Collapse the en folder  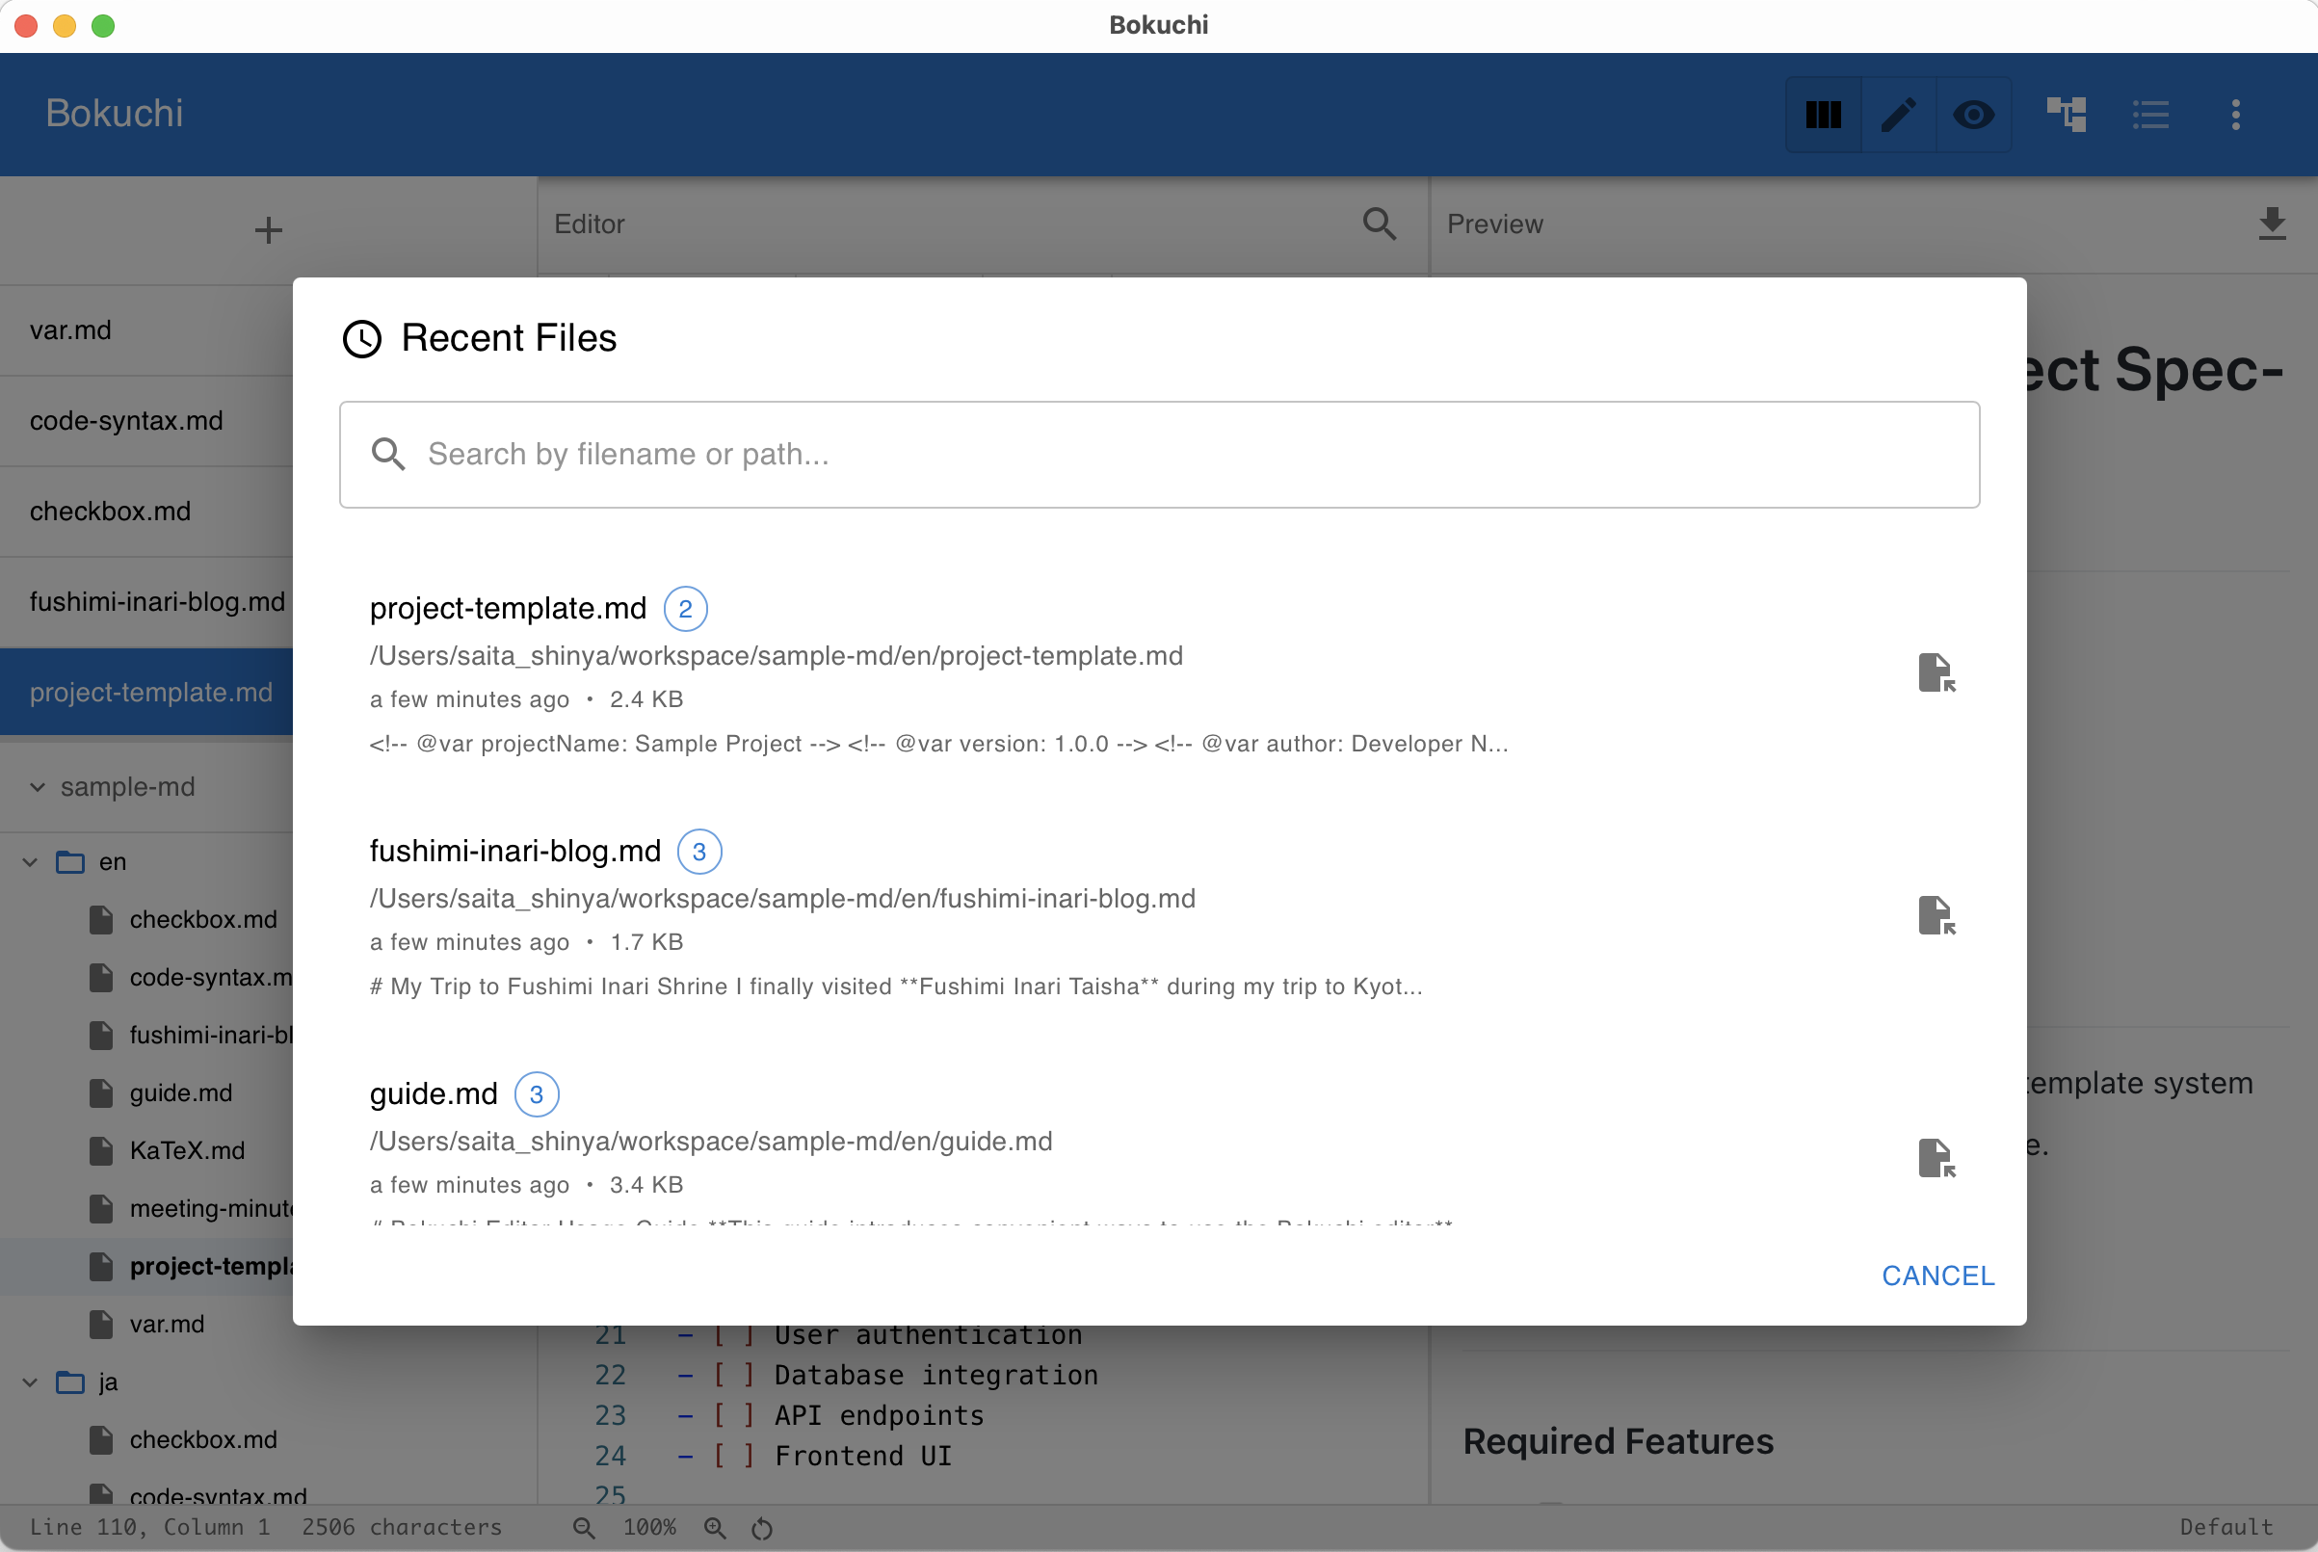(29, 861)
